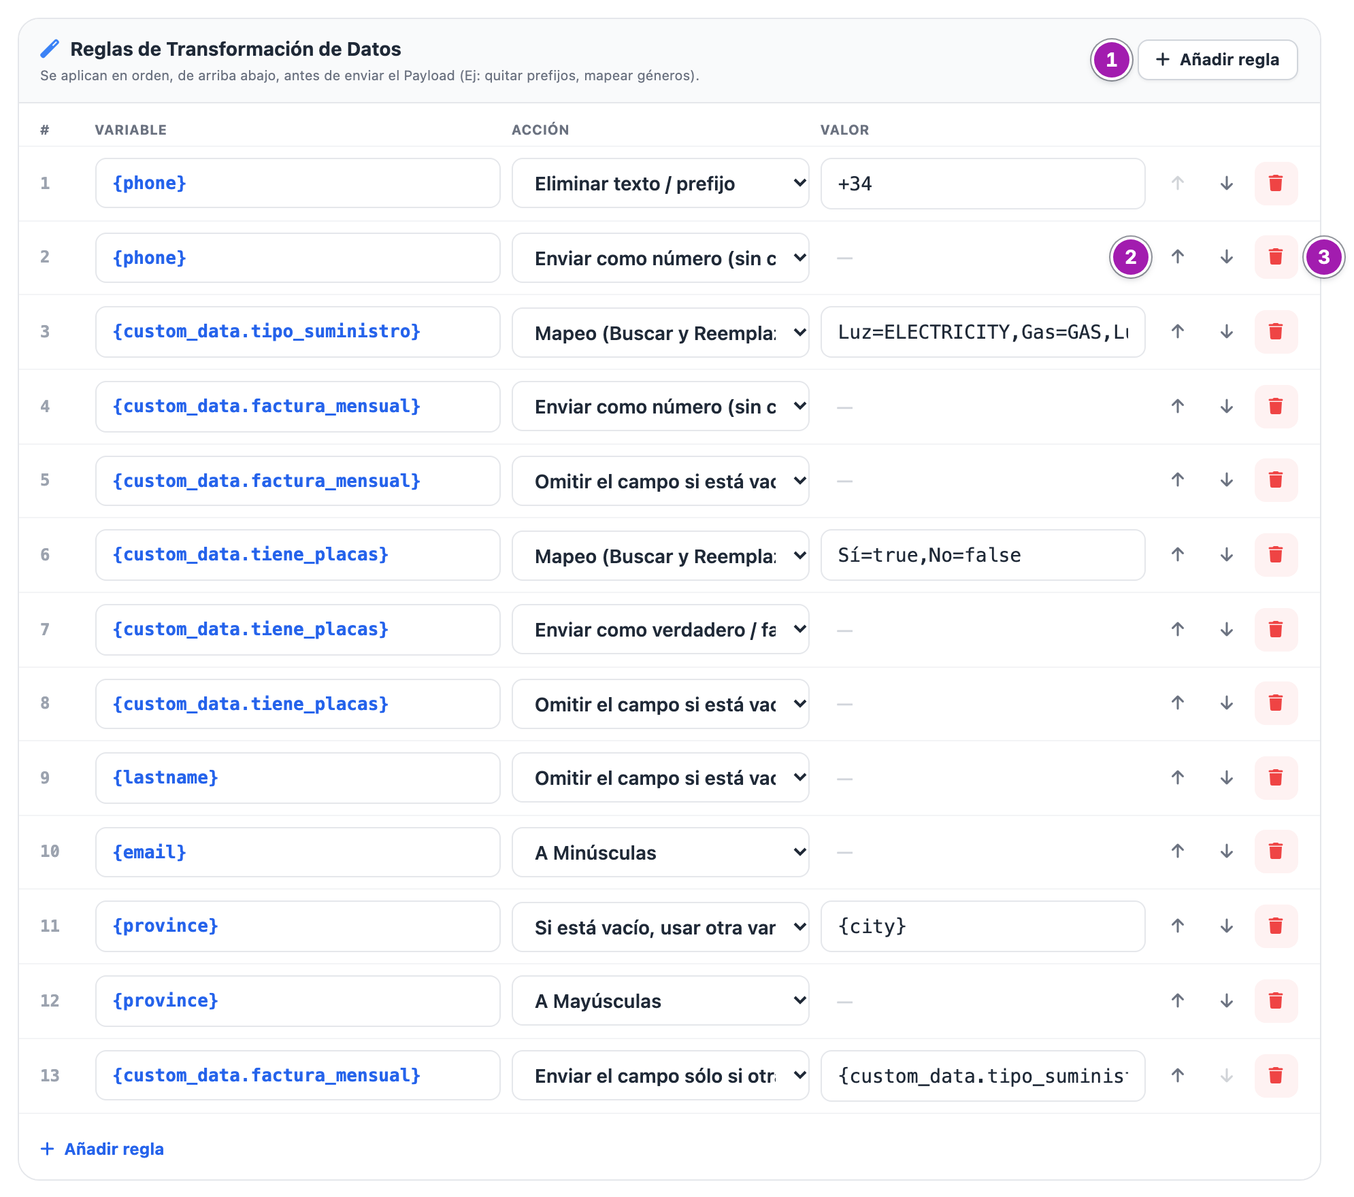Screen dimensions: 1354x1197
Task: Edit the 'Sí=true,No=false' value field
Action: [x=983, y=555]
